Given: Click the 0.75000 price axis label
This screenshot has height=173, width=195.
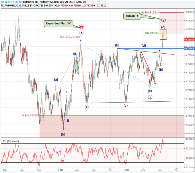Looking at the screenshot, I should point(190,73).
